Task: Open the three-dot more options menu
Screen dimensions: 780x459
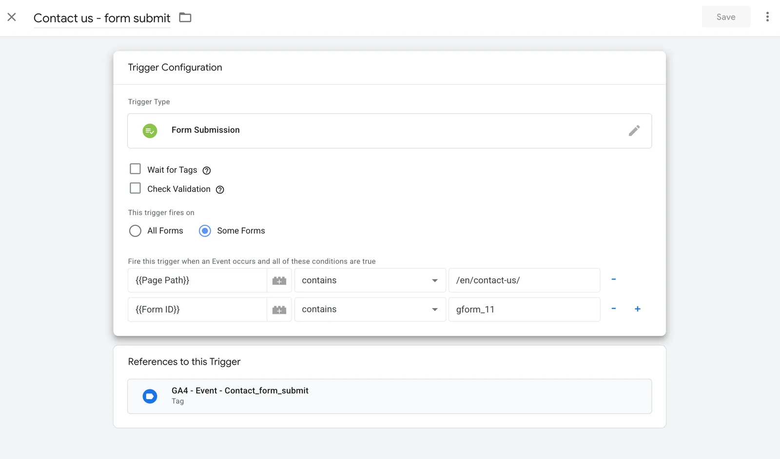Action: 767,17
